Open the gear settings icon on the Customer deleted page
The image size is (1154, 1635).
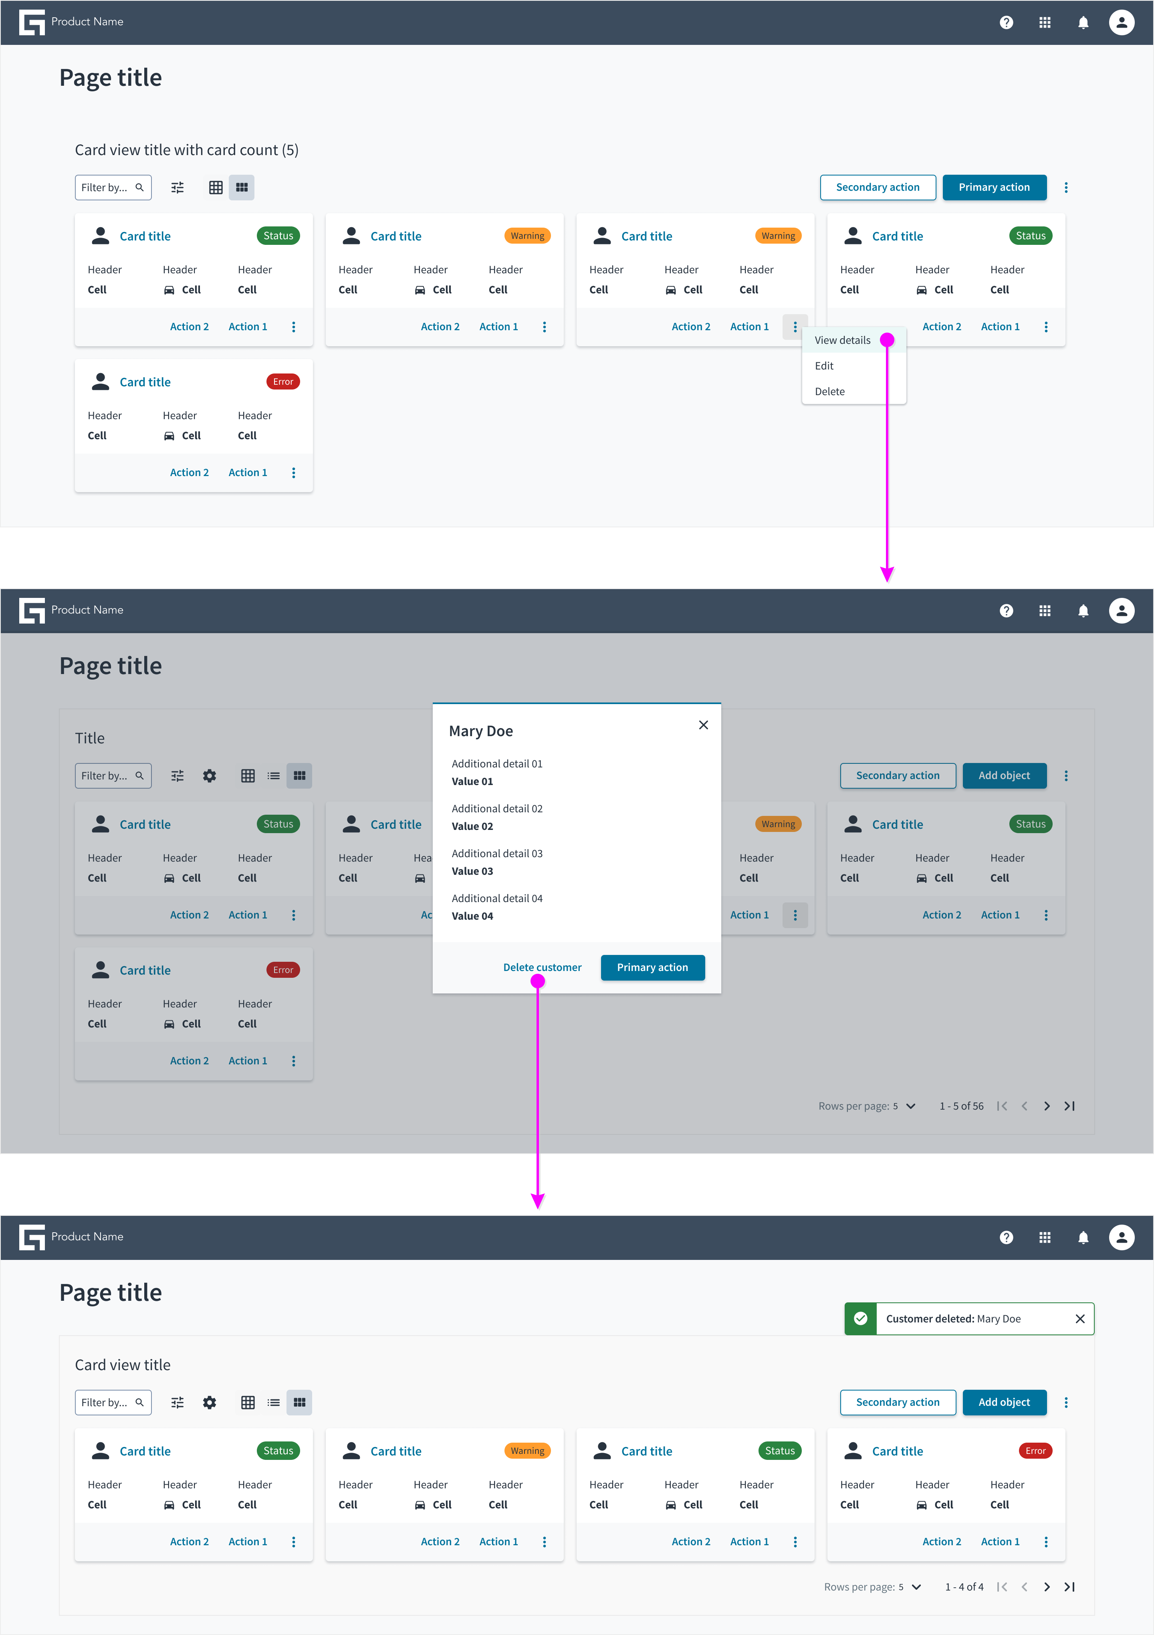(209, 1402)
